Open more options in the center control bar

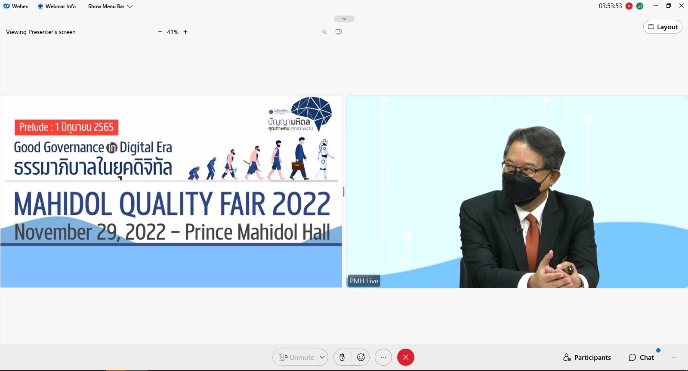pos(383,357)
